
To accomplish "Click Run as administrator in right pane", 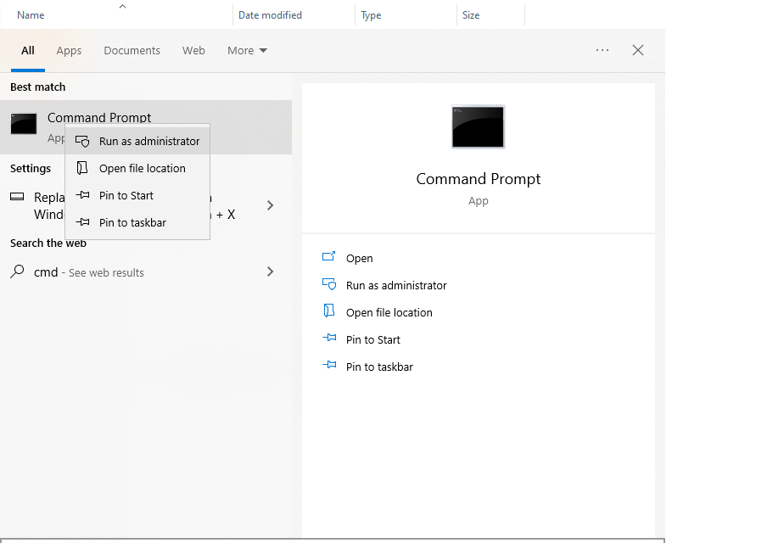I will click(x=396, y=286).
